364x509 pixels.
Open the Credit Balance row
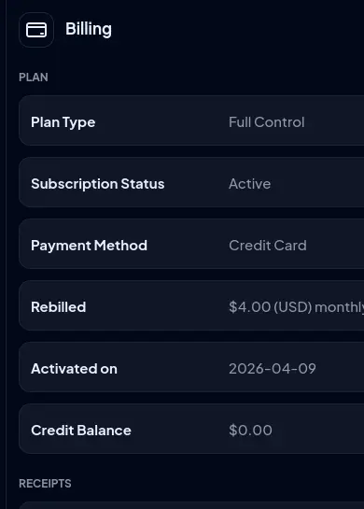point(191,429)
